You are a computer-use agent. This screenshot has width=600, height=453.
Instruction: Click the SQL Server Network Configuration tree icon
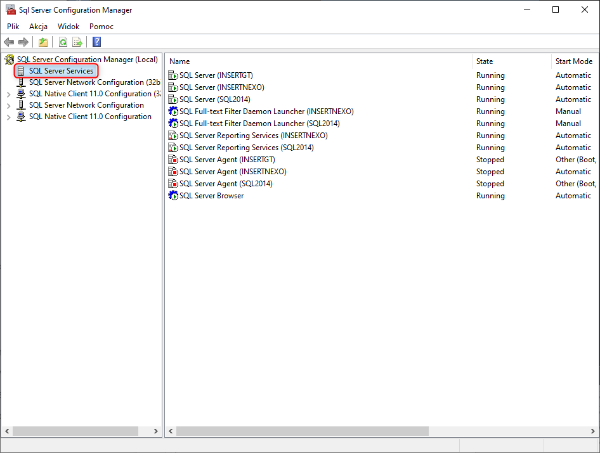21,105
